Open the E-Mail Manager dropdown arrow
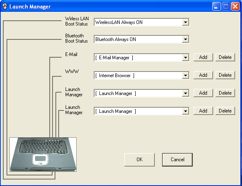The height and width of the screenshot is (186, 242). point(185,58)
